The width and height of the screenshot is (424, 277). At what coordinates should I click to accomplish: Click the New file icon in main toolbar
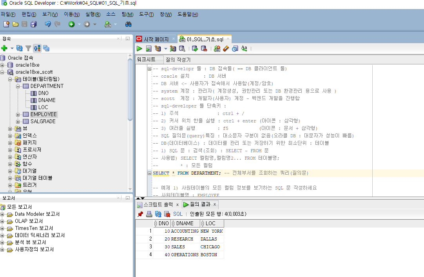(6, 24)
